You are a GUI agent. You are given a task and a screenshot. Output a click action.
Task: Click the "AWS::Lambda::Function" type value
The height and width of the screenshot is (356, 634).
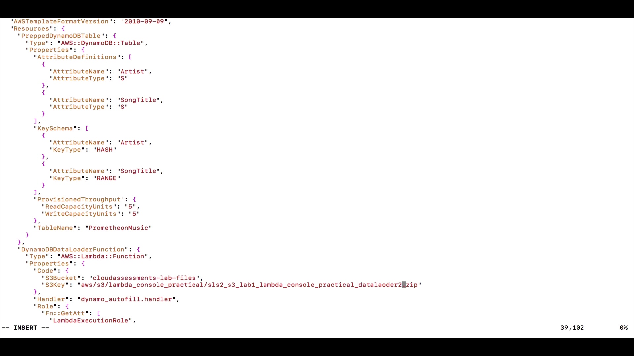[x=102, y=256]
